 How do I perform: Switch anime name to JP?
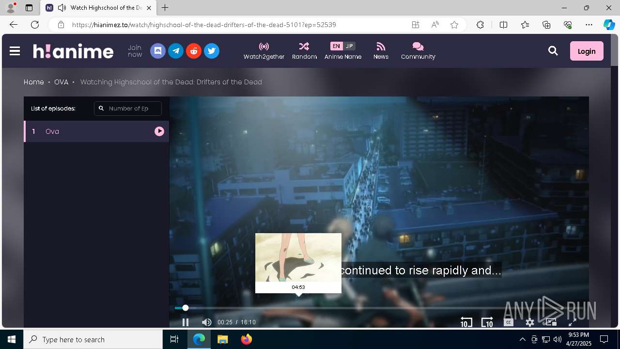click(x=349, y=46)
